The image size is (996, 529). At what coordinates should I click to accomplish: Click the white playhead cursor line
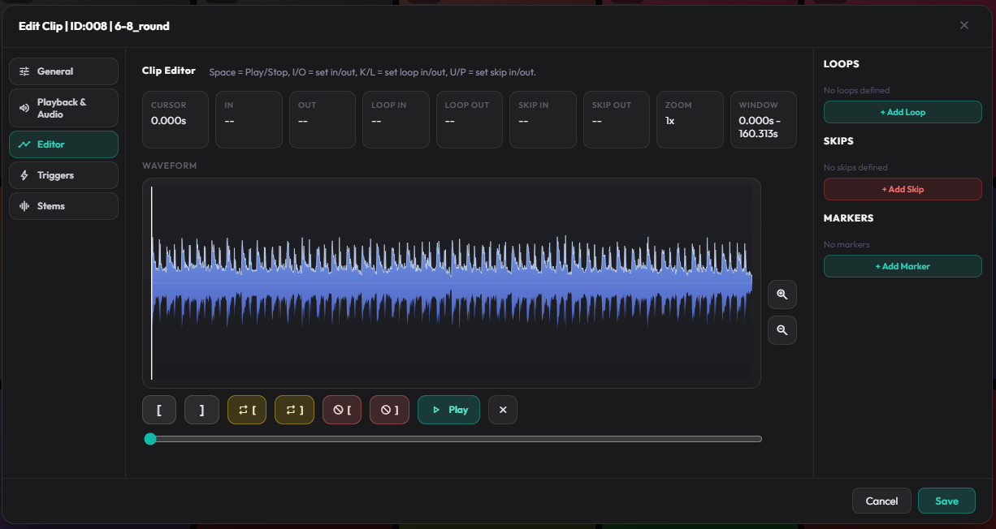pos(151,283)
